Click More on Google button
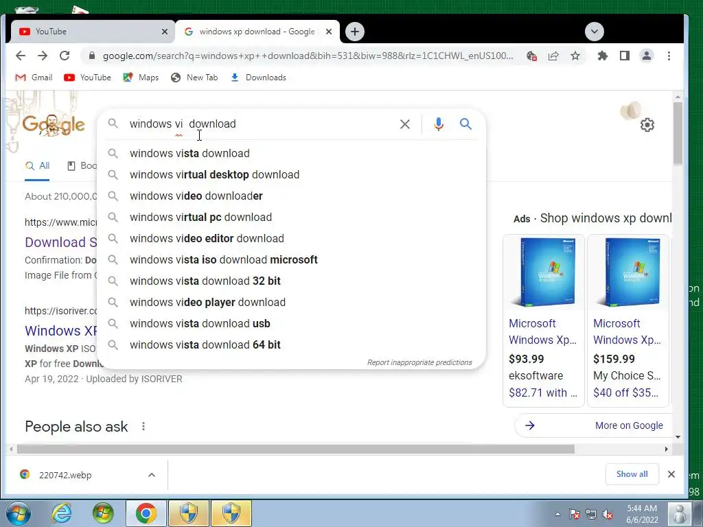Image resolution: width=703 pixels, height=527 pixels. (594, 425)
